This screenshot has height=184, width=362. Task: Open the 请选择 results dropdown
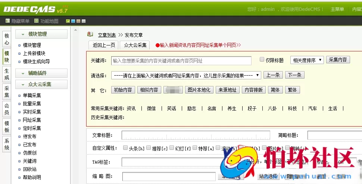(186, 75)
